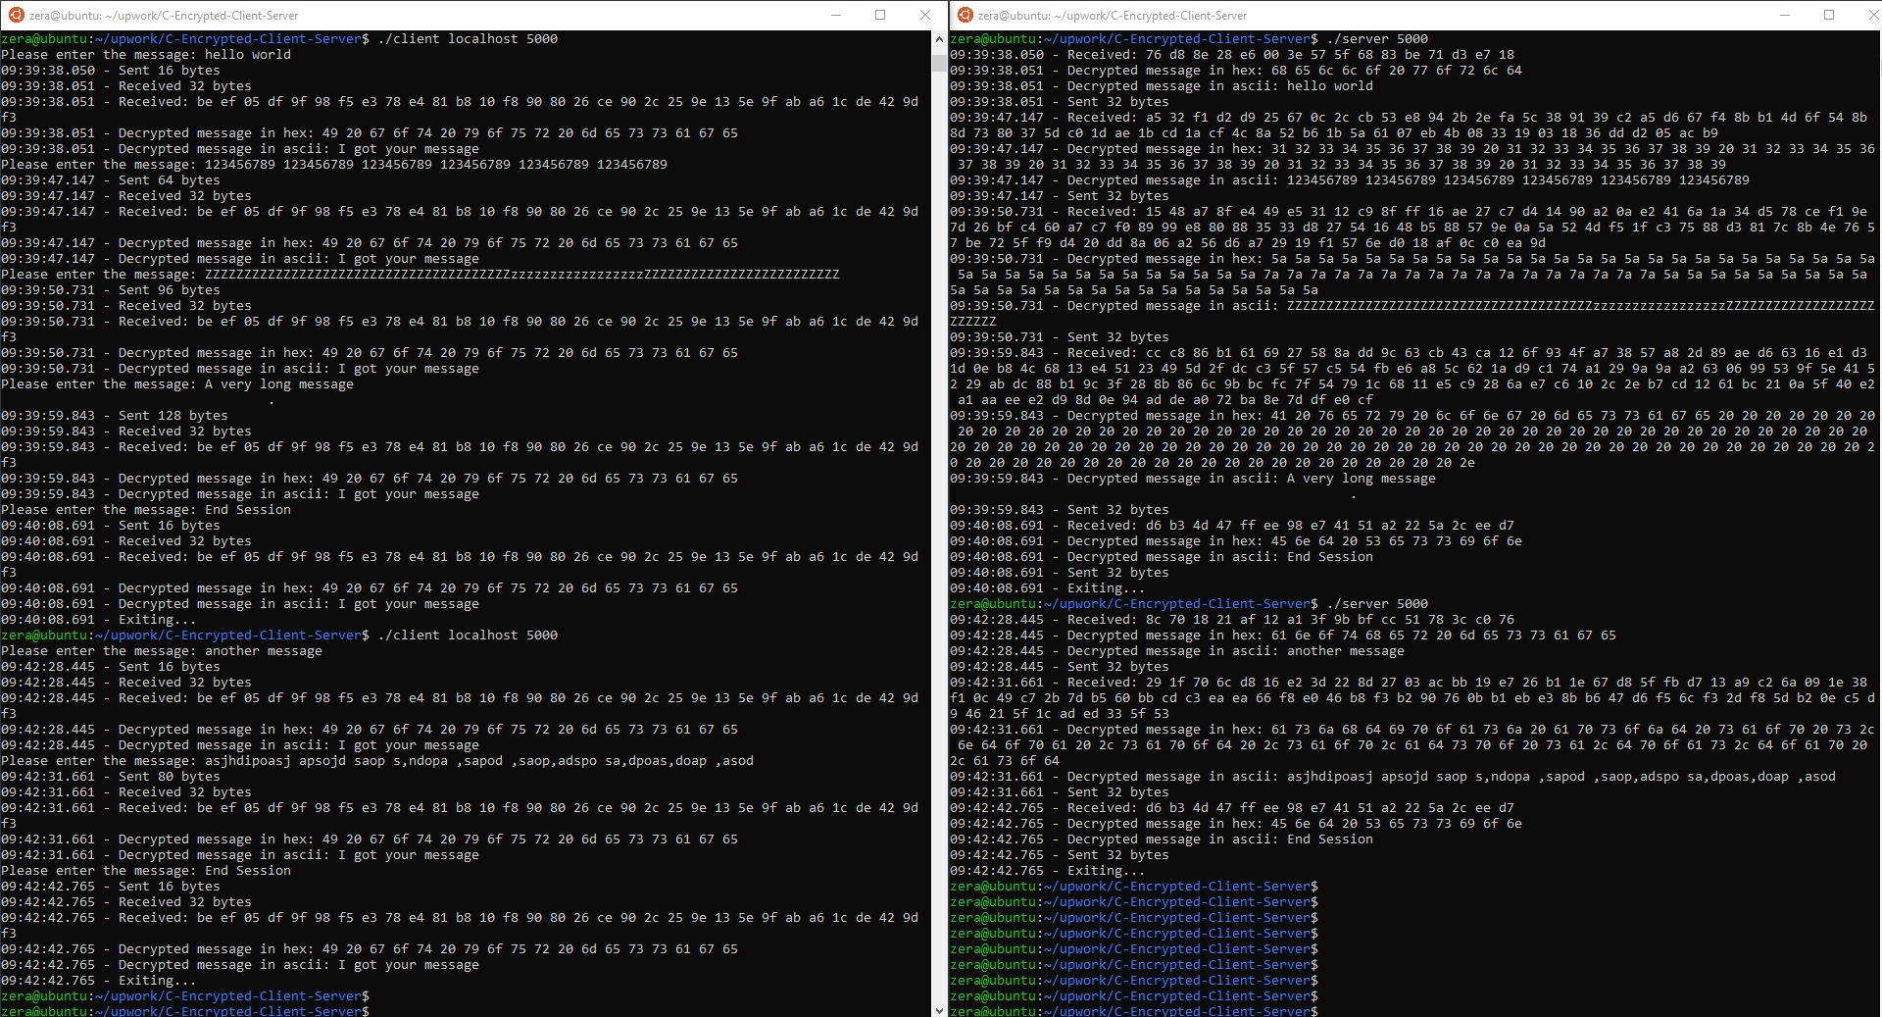
Task: Click 'Please enter the message: hello world' line
Action: coord(146,55)
